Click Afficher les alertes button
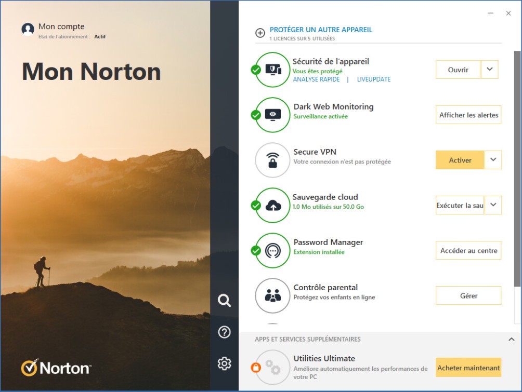Screen dimensions: 522x392 [x=468, y=115]
